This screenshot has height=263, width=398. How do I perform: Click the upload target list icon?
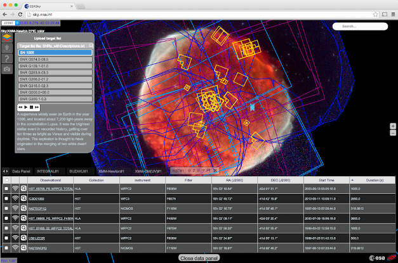coord(6,48)
